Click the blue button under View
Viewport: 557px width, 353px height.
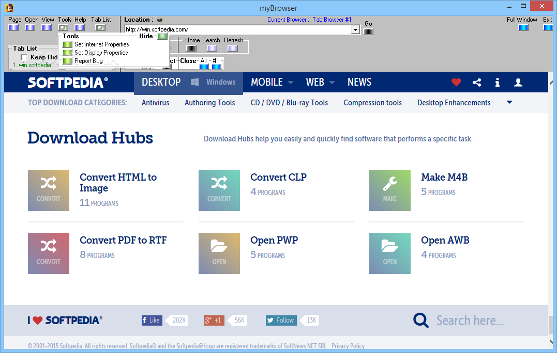click(47, 28)
